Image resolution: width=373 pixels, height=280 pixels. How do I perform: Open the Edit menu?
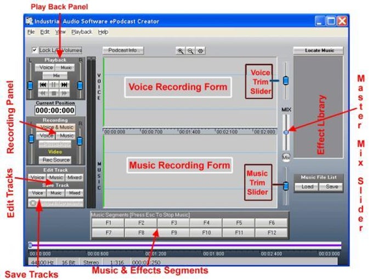(x=45, y=32)
